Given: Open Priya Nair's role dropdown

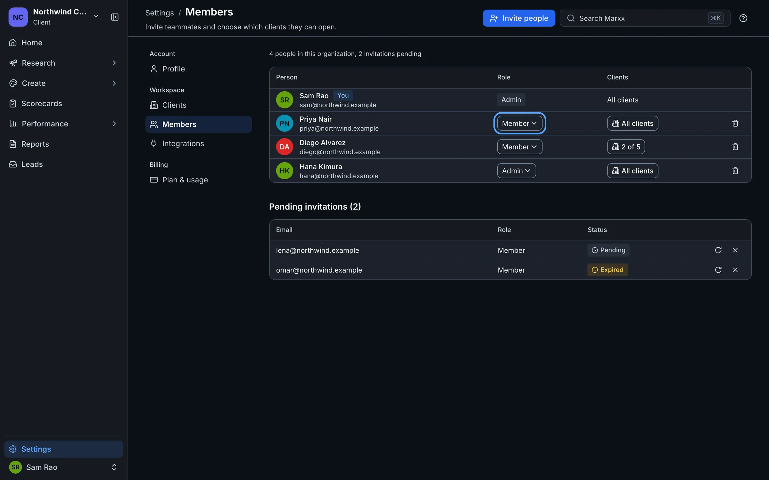Looking at the screenshot, I should point(519,123).
